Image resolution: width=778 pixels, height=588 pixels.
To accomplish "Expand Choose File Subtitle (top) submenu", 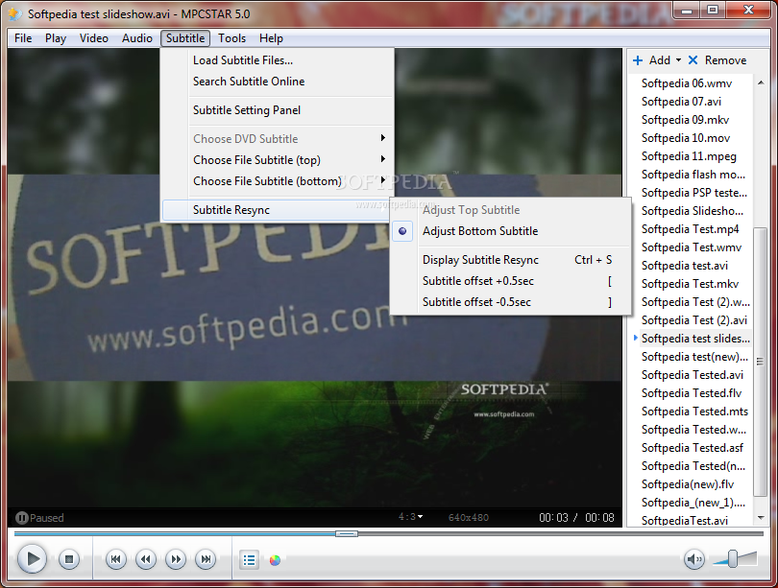I will [278, 160].
